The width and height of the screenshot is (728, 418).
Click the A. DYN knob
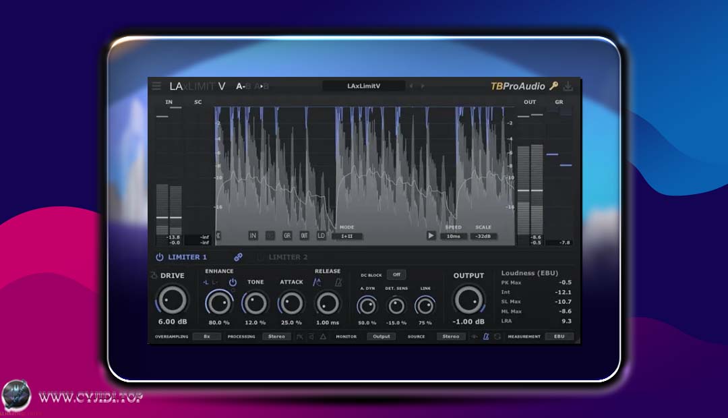tap(367, 305)
